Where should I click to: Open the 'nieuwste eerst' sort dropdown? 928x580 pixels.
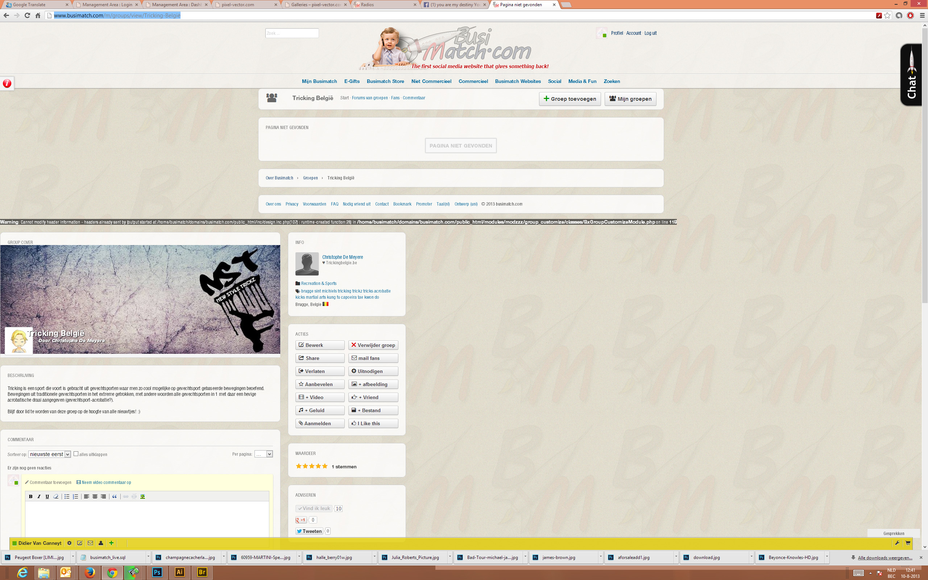coord(49,454)
